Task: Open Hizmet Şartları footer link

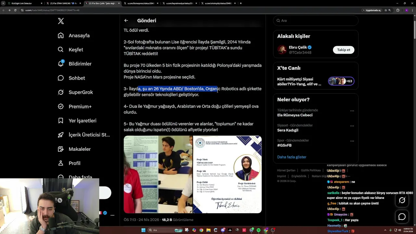Action: click(x=286, y=170)
